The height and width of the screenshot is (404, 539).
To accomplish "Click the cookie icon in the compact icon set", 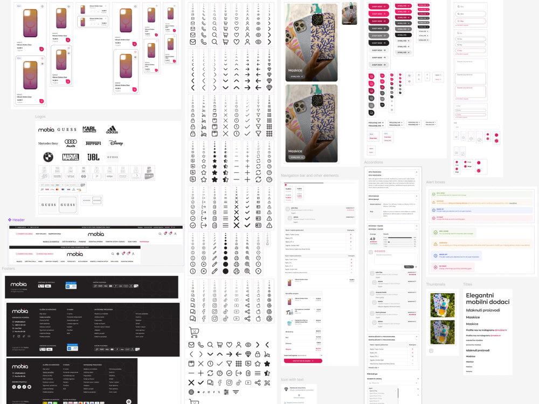I will click(220, 373).
